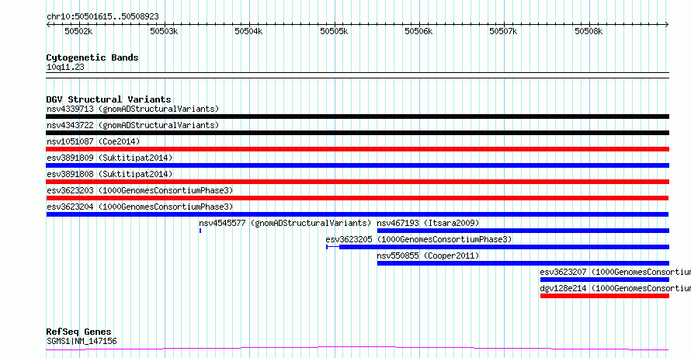Click the magenta SGMS1 gene line
The image size is (691, 358).
(x=357, y=349)
